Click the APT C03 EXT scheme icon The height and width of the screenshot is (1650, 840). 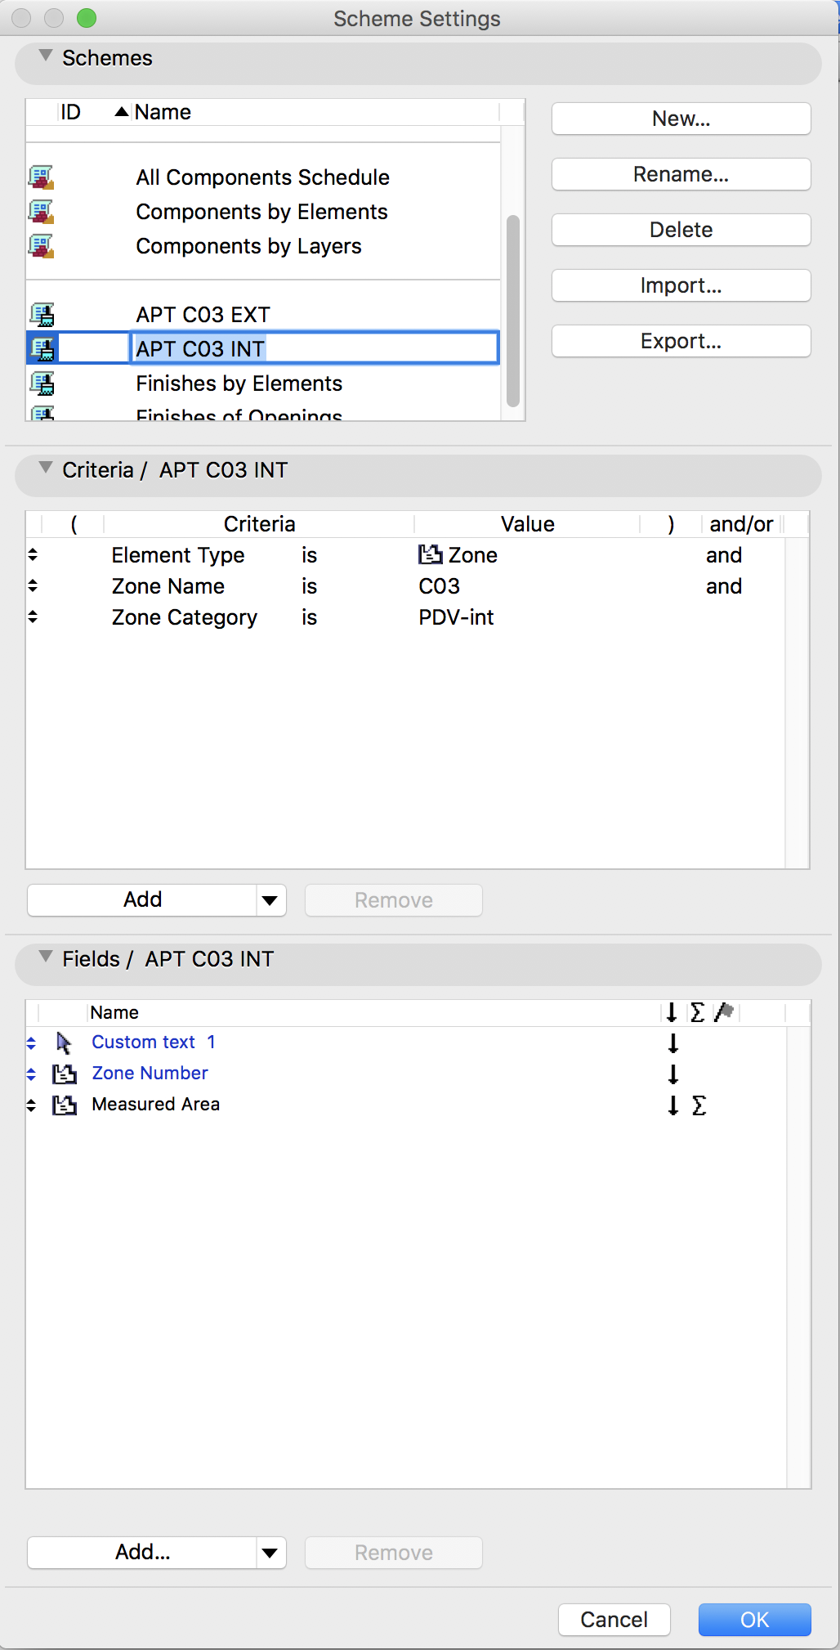(x=42, y=315)
